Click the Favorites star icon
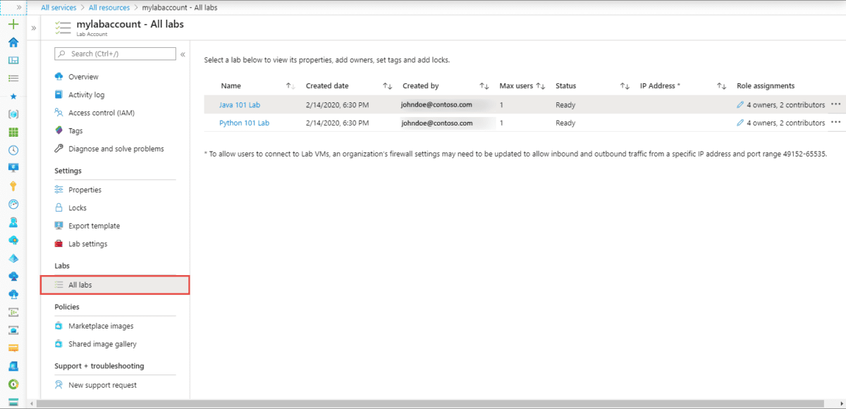The image size is (846, 409). click(x=12, y=97)
